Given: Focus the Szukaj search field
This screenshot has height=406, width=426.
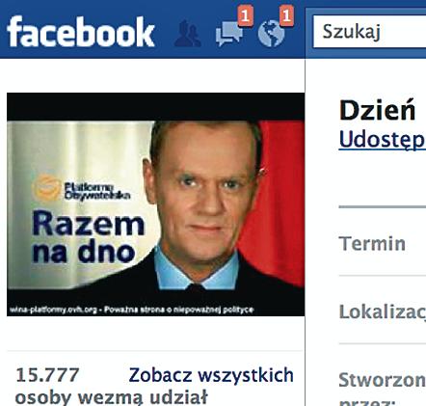Looking at the screenshot, I should (x=369, y=32).
